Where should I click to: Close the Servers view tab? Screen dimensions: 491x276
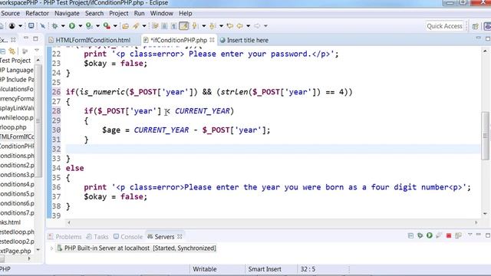pyautogui.click(x=180, y=237)
